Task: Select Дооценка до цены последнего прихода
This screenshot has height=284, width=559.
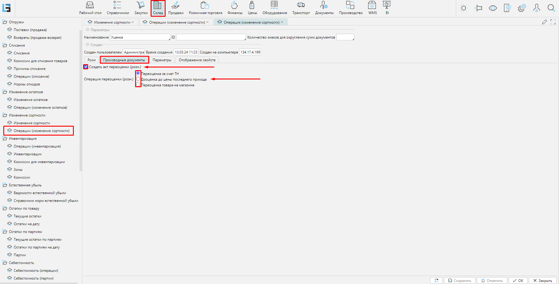Action: [138, 79]
